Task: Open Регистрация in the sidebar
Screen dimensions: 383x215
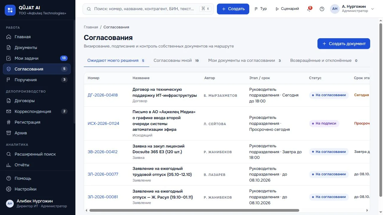Action: [37, 122]
